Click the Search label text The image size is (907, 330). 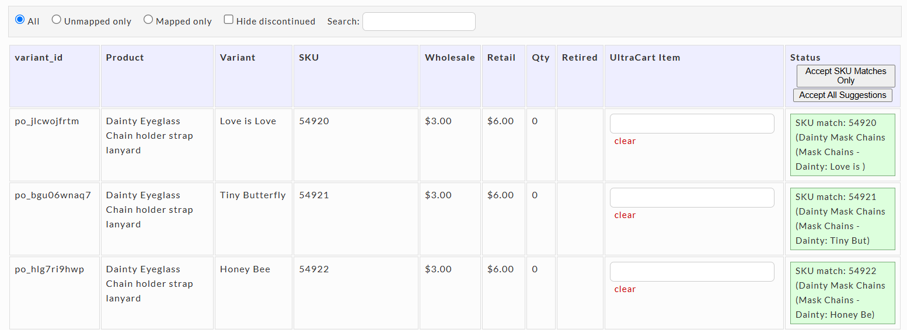pos(343,22)
